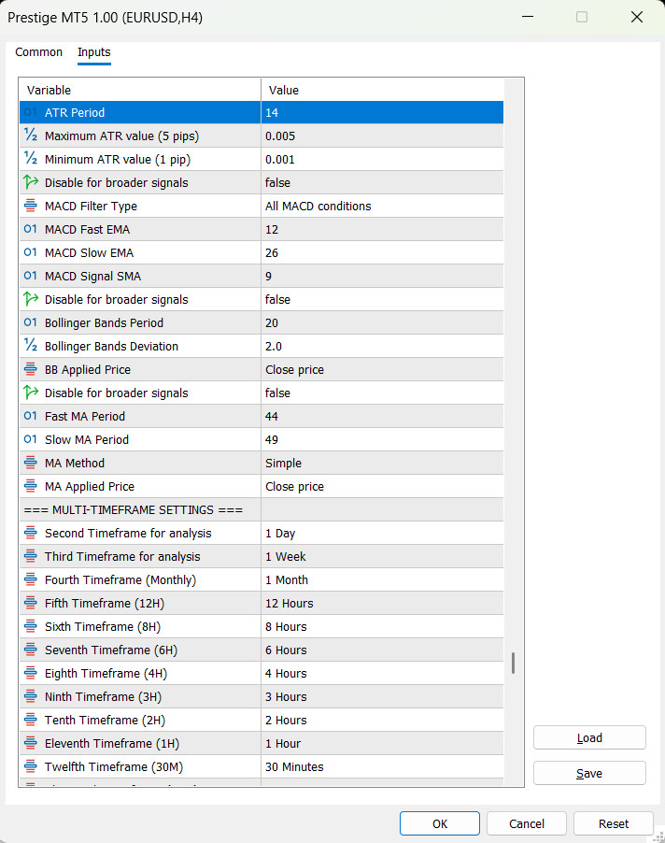The width and height of the screenshot is (665, 843).
Task: Click the fraction icon beside Bollinger Bands Deviation
Action: coord(31,346)
